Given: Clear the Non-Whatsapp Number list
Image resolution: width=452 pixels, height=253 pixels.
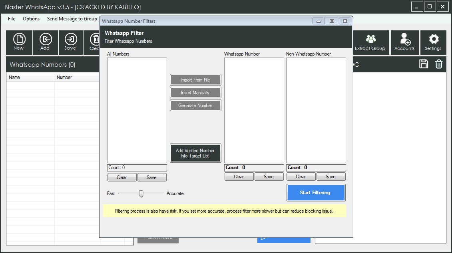Looking at the screenshot, I should click(301, 176).
